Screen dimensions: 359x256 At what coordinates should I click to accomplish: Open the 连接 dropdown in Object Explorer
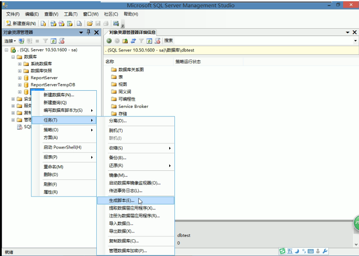coord(10,41)
